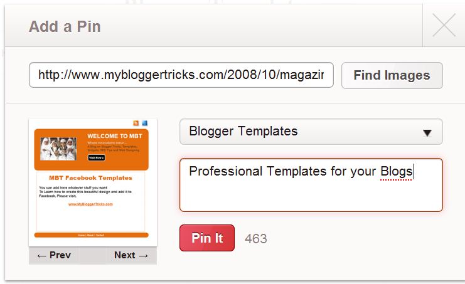The width and height of the screenshot is (465, 284).
Task: Open the Blogger Templates board dropdown
Action: [311, 132]
